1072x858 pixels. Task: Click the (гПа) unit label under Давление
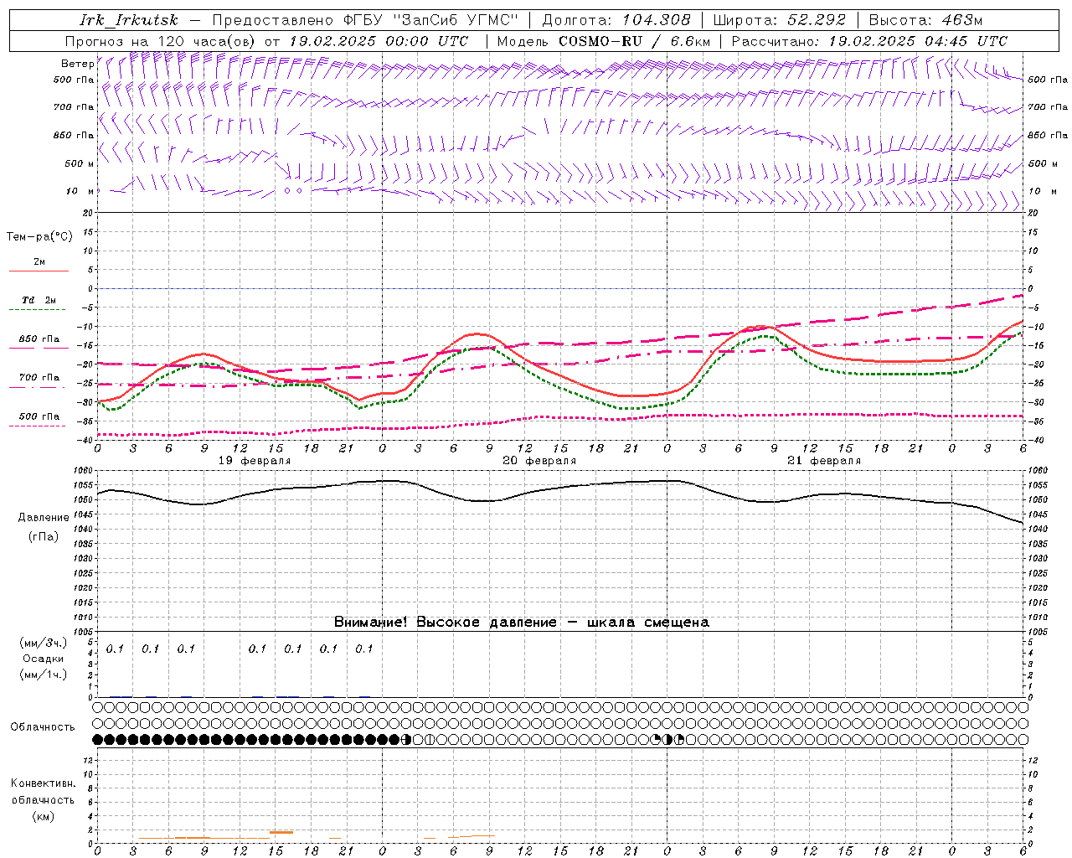point(44,536)
